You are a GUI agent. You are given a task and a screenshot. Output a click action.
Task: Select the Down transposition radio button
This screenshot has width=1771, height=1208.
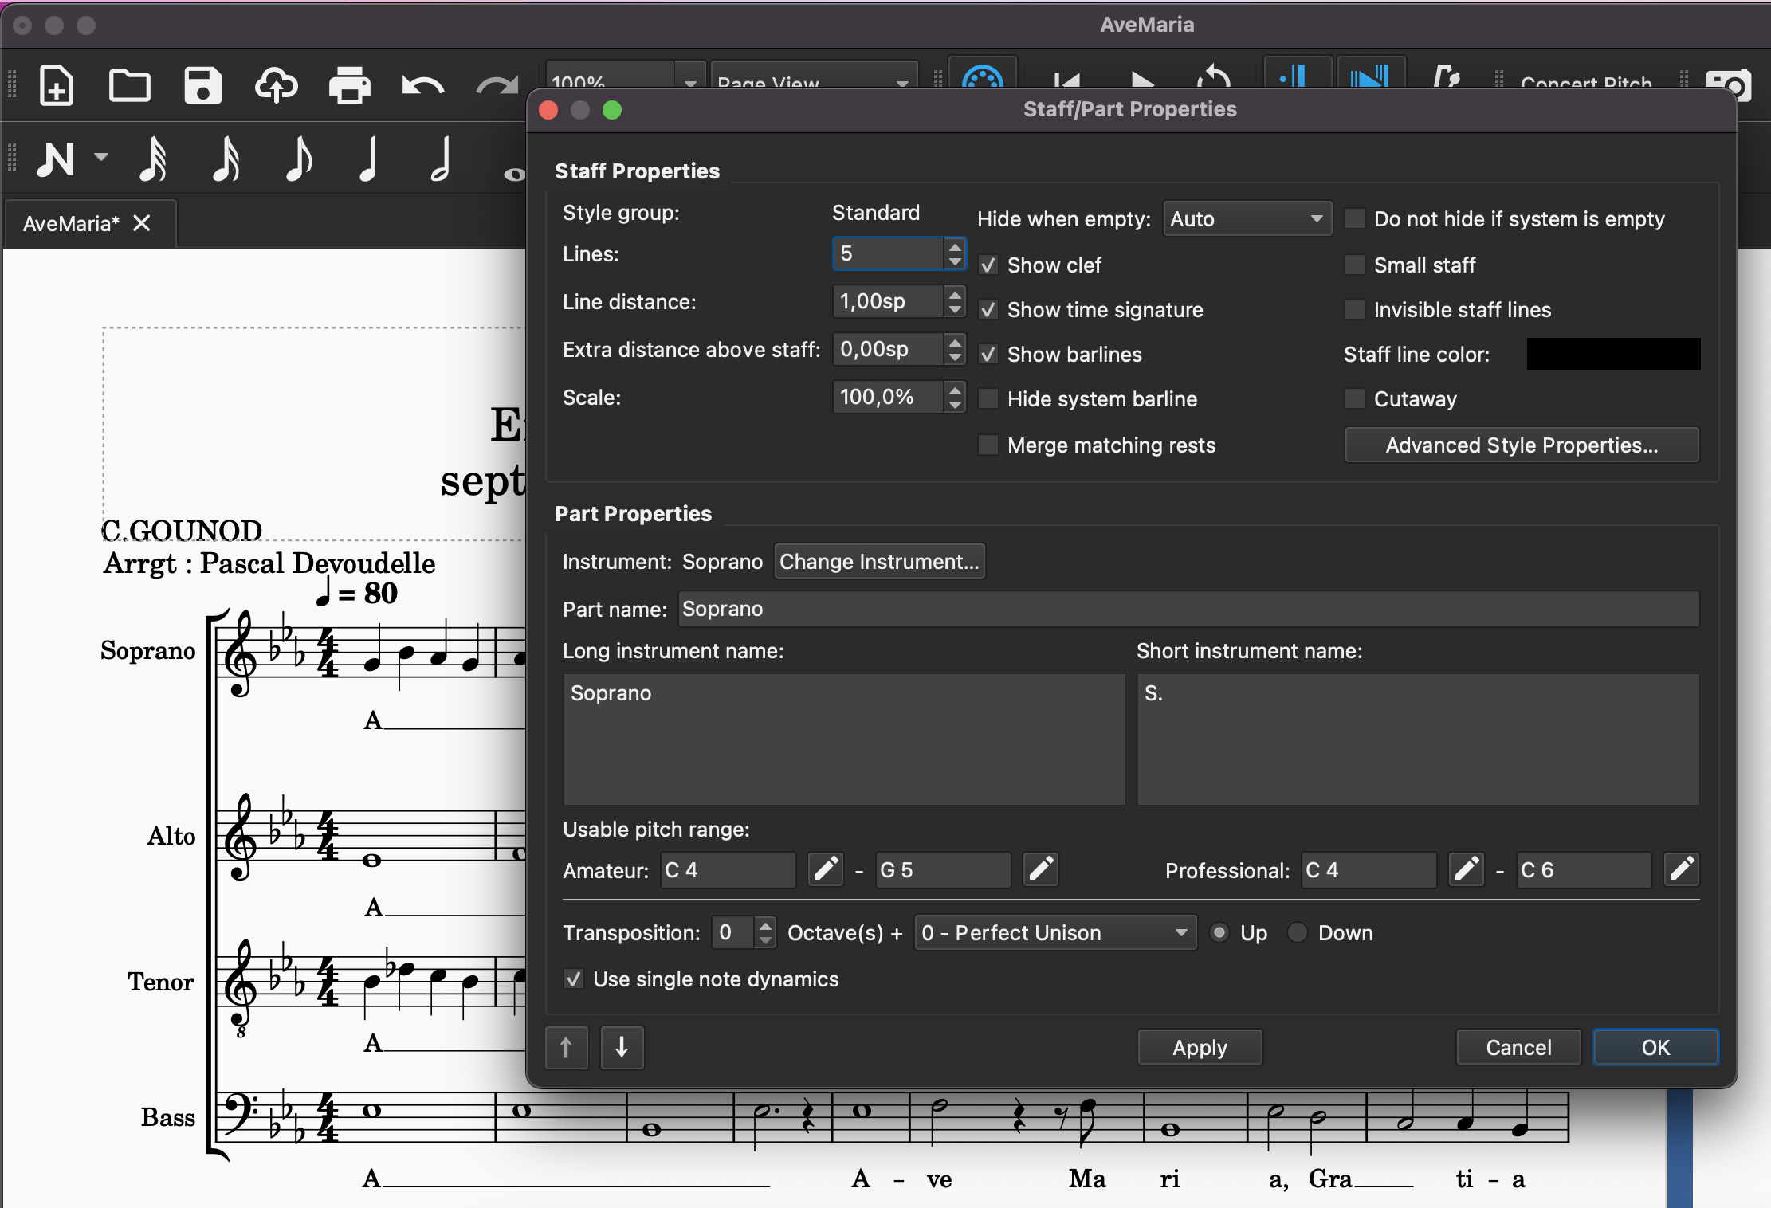click(1298, 932)
